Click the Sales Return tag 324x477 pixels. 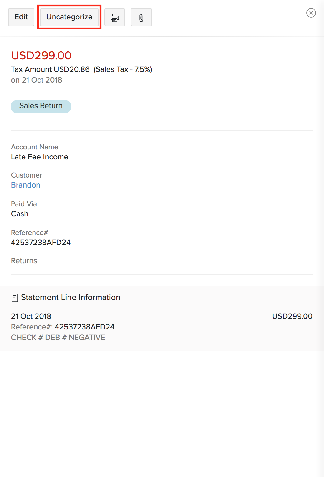[41, 106]
